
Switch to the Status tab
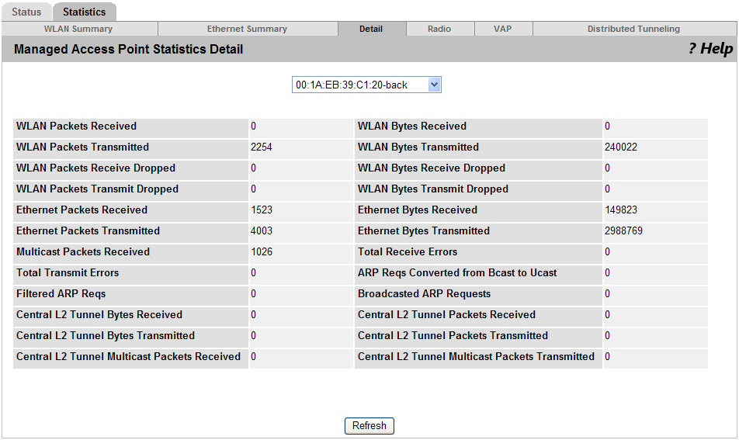(x=26, y=12)
